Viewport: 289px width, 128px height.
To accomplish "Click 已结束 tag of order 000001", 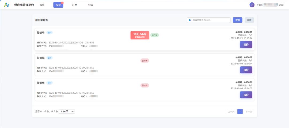I will (x=145, y=85).
